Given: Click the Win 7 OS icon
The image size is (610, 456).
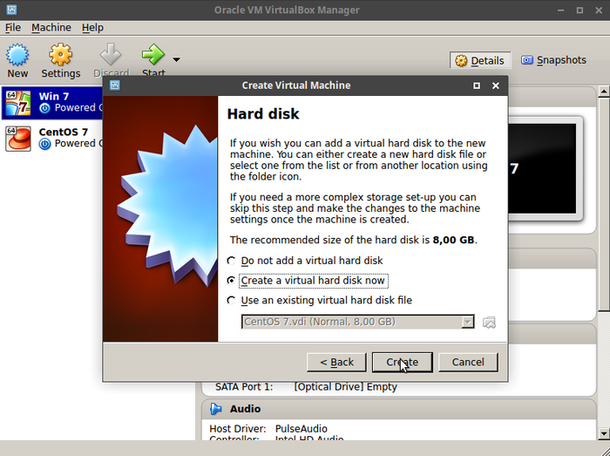Looking at the screenshot, I should point(18,103).
